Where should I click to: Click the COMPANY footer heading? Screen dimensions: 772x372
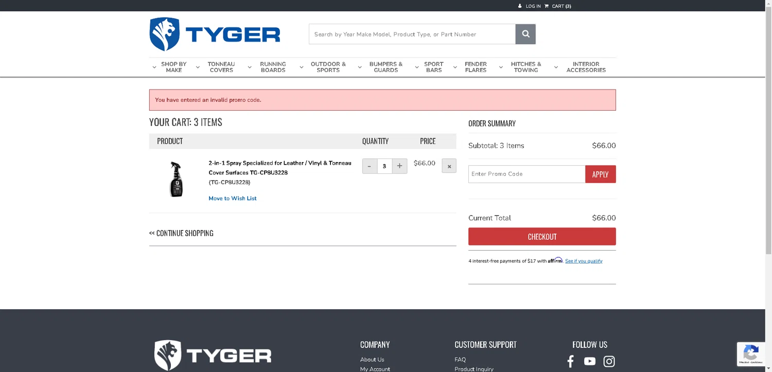375,345
